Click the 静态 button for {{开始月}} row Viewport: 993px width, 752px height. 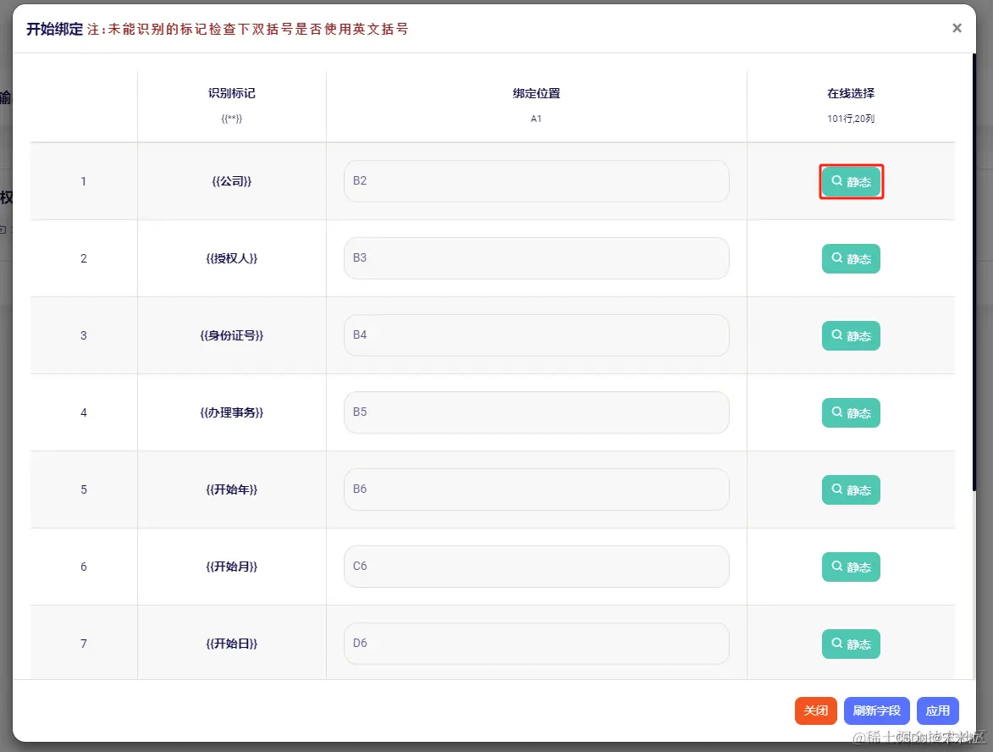point(851,567)
